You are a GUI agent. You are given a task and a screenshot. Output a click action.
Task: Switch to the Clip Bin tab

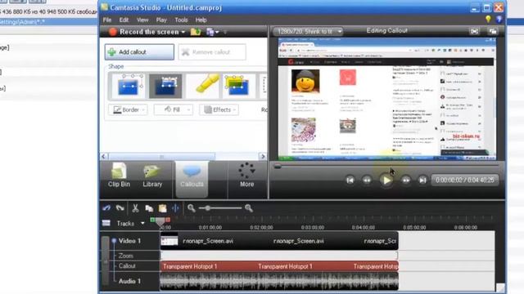pos(119,176)
